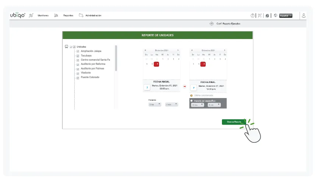This screenshot has height=181, width=317.
Task: Pick day 3 in initial date calendar
Action: click(173, 59)
